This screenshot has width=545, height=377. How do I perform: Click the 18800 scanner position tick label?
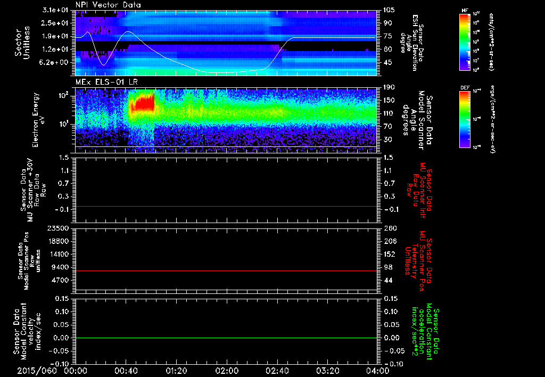pos(58,241)
